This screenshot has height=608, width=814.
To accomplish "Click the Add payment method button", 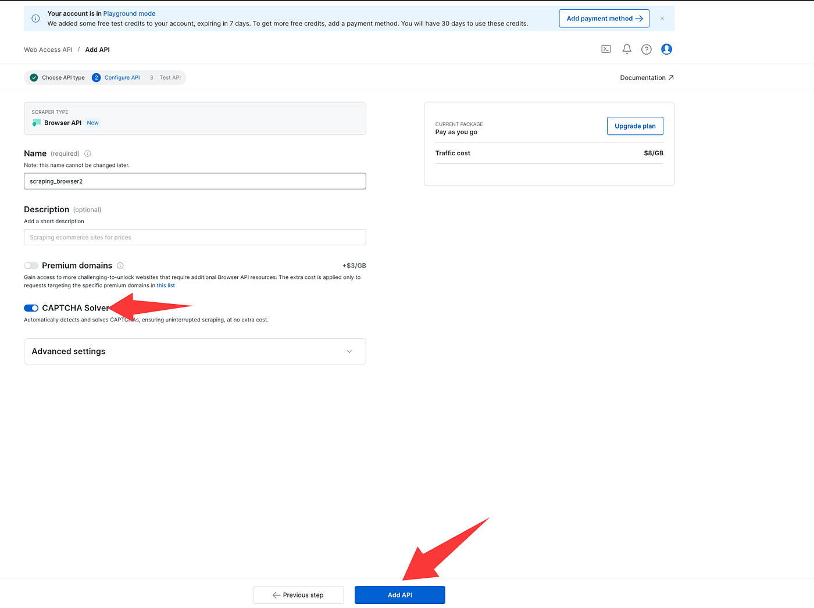I will coord(604,19).
